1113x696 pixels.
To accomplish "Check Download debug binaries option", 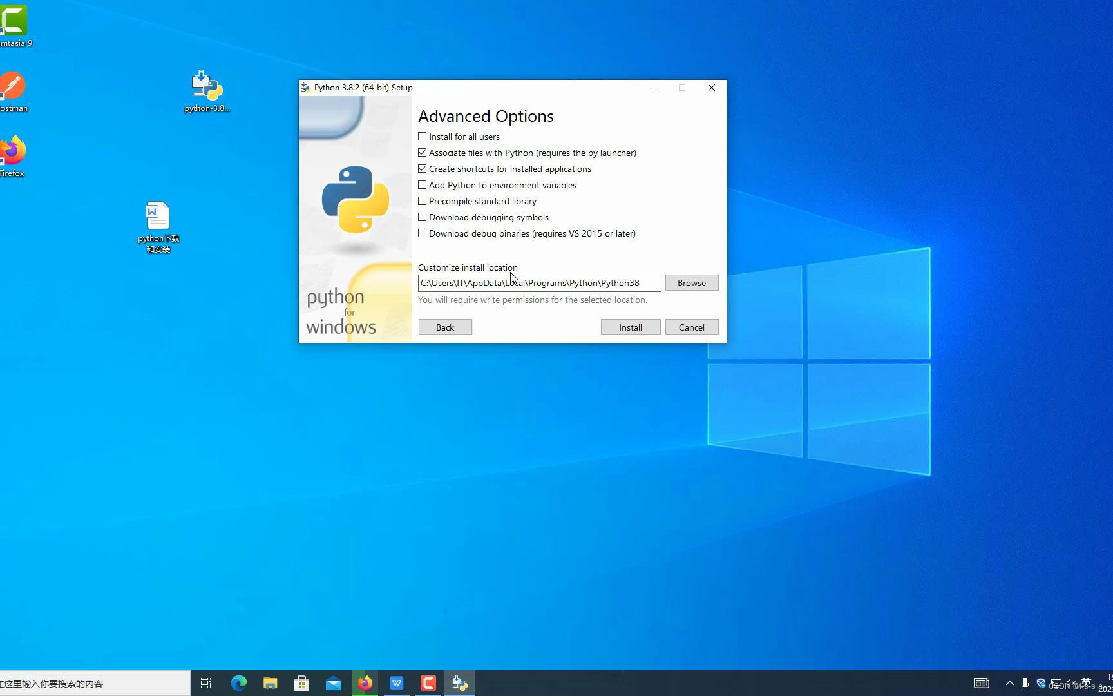I will click(423, 233).
